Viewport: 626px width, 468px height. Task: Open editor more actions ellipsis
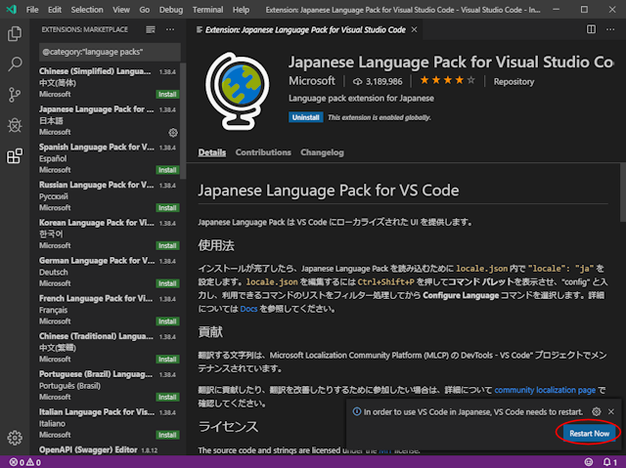(x=610, y=29)
